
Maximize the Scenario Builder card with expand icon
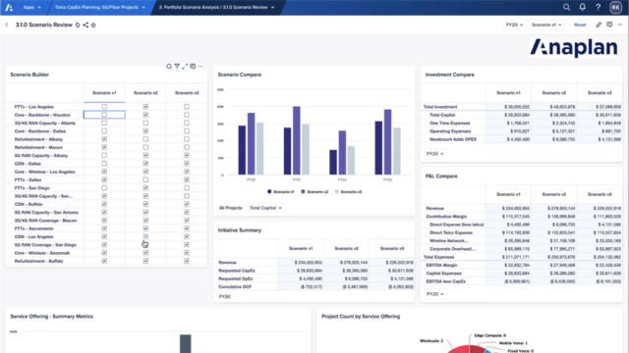[x=185, y=67]
